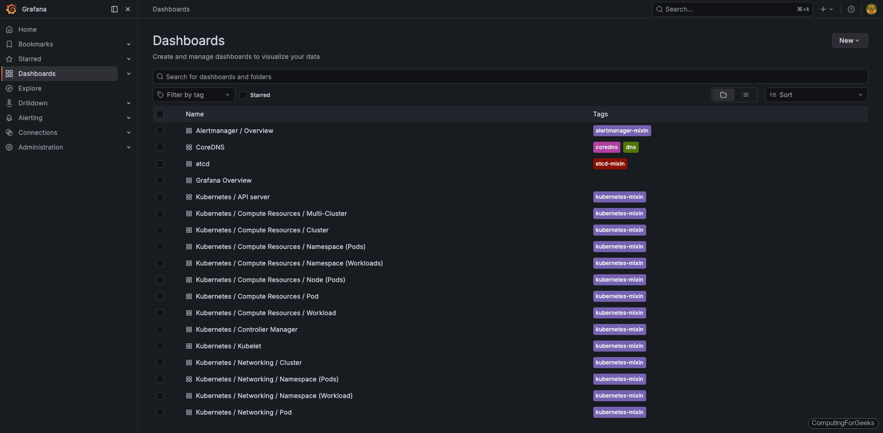This screenshot has height=433, width=883.
Task: Open the Sort dropdown
Action: click(x=816, y=95)
